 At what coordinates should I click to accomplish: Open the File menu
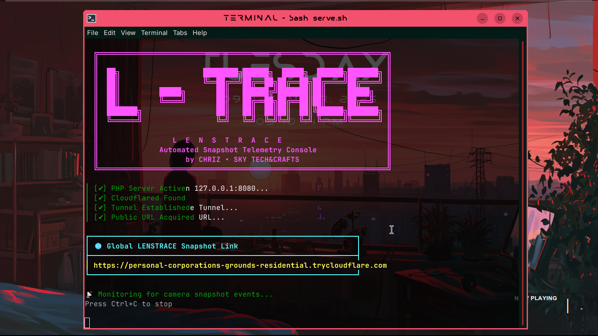[x=92, y=33]
